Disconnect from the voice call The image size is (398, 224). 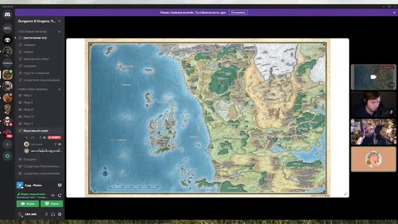click(x=60, y=195)
